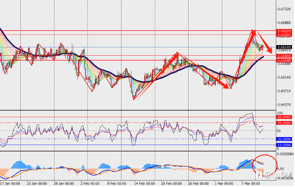Image resolution: width=295 pixels, height=187 pixels.
Task: Click the 0.64710 price axis label
Action: (x=284, y=91)
